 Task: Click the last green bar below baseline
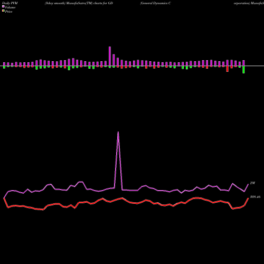tap(243, 70)
